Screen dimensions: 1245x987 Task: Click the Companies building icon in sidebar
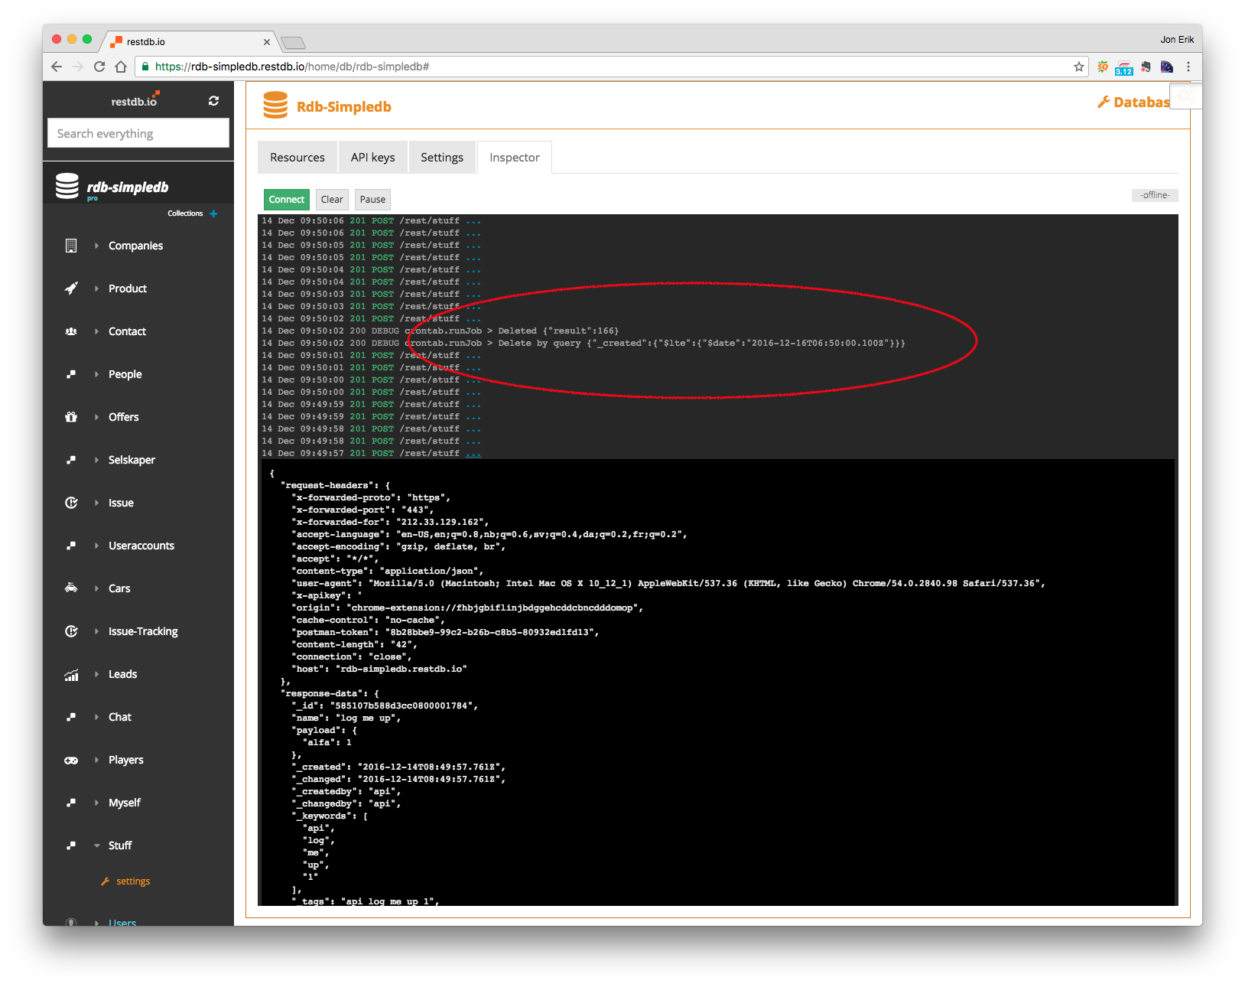click(71, 246)
